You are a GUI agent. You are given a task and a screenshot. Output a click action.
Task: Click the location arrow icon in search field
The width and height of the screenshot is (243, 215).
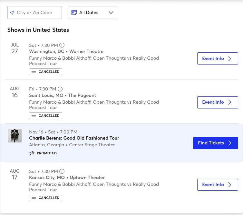click(12, 13)
